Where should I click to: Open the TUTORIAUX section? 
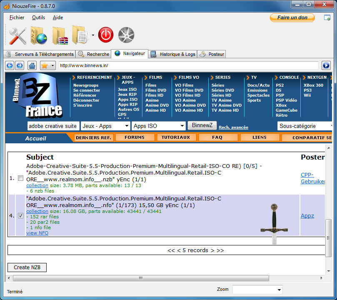coord(176,137)
